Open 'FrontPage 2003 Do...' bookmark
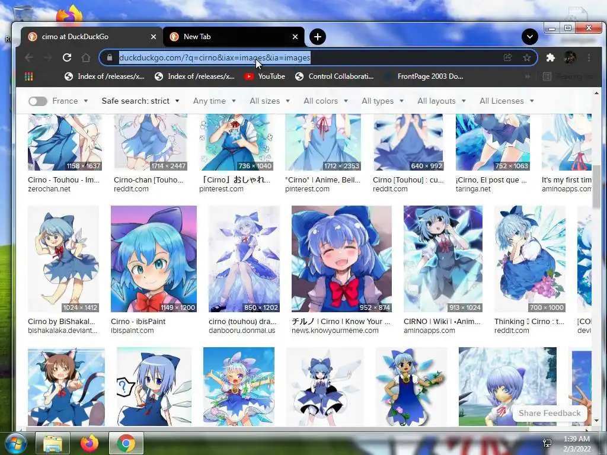This screenshot has width=607, height=455. tap(423, 76)
